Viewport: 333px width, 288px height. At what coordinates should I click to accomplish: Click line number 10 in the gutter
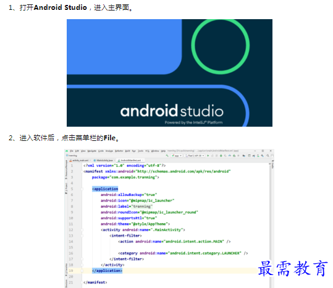point(71,218)
